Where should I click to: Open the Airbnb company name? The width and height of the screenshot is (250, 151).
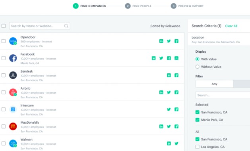point(25,88)
